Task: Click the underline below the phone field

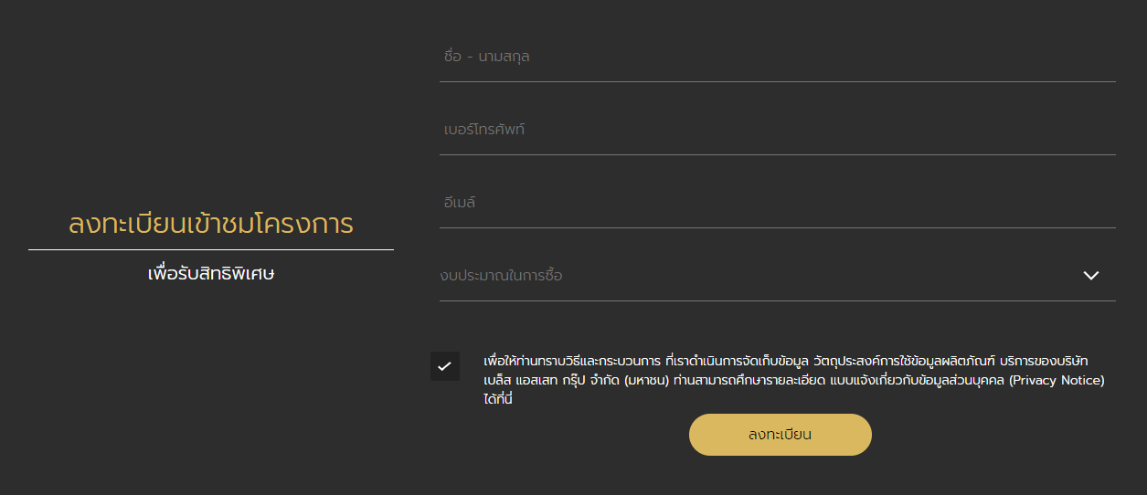Action: click(778, 154)
